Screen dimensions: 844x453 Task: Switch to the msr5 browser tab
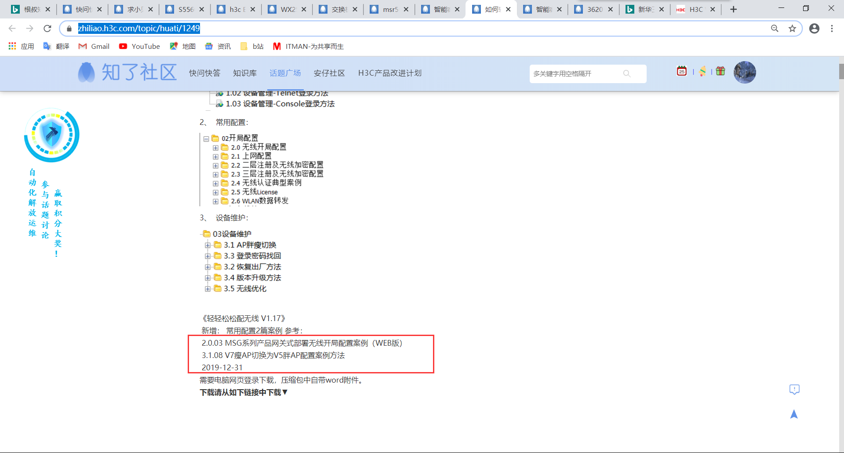click(x=389, y=9)
